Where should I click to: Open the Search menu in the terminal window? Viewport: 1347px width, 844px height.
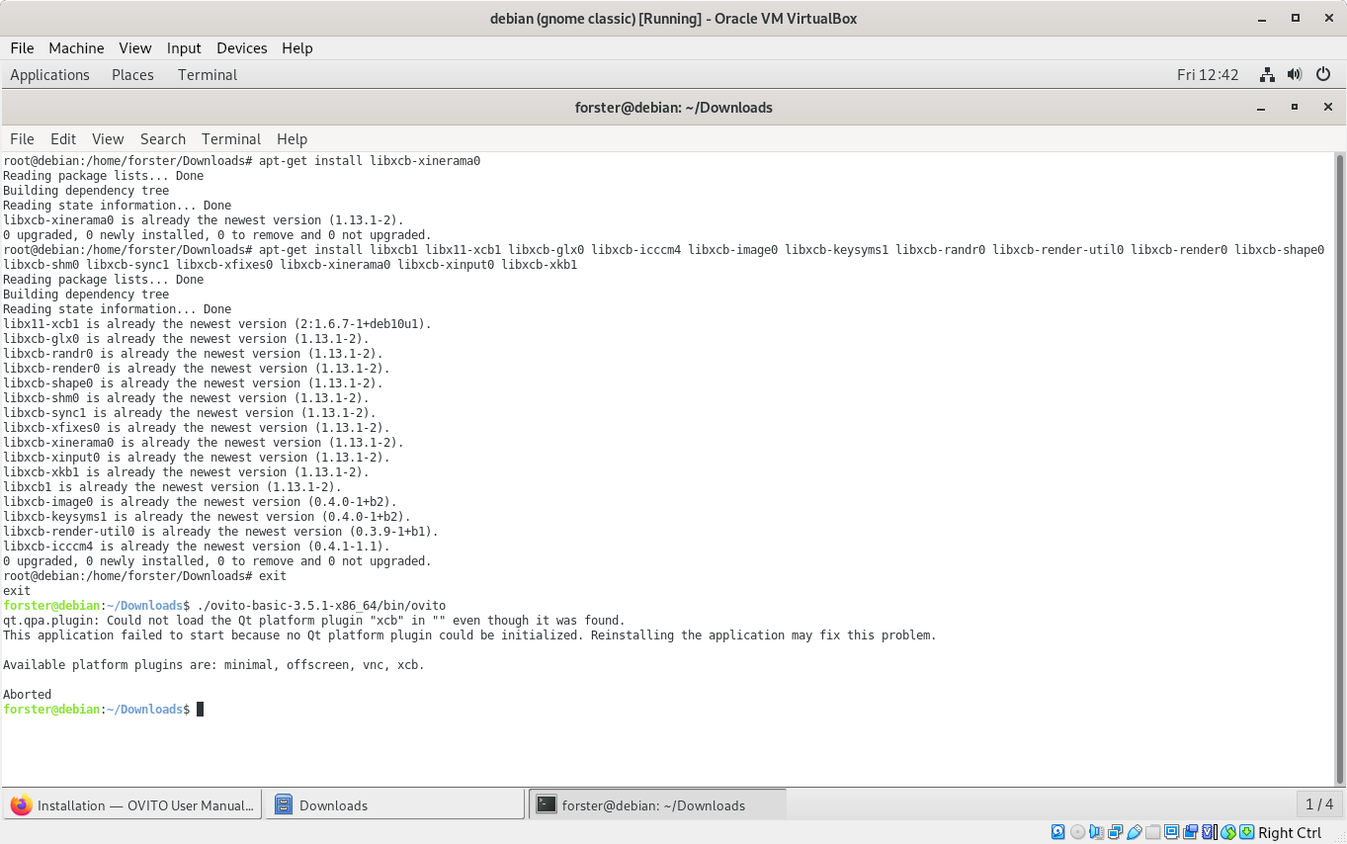pyautogui.click(x=162, y=138)
